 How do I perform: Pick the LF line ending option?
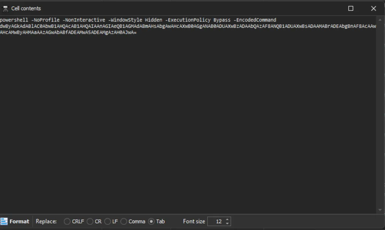click(108, 221)
